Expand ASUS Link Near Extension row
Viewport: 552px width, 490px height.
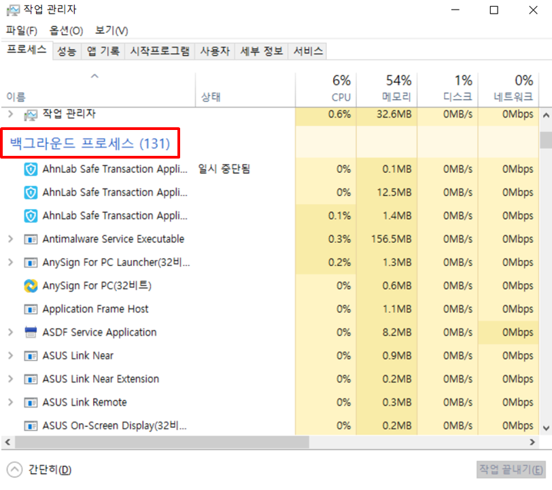click(x=11, y=378)
